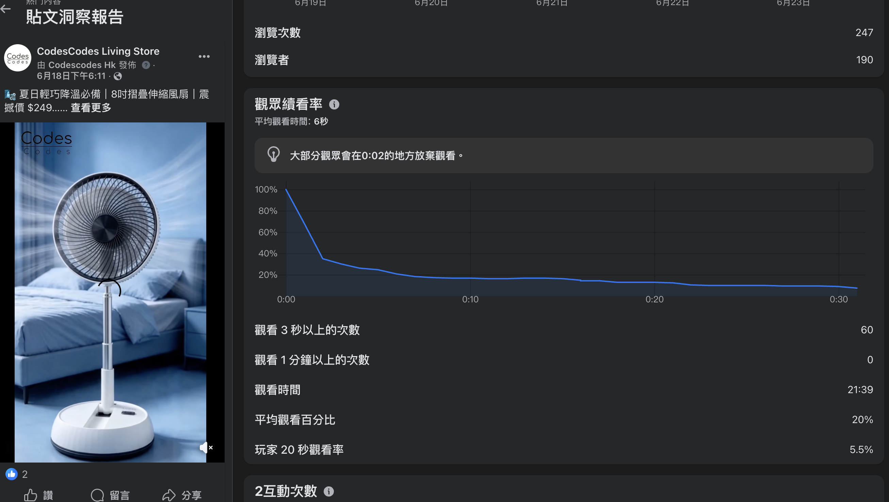Click the lightbulb tip icon

(x=273, y=154)
